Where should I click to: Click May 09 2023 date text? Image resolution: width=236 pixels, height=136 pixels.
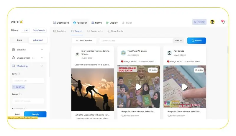[x=180, y=55]
